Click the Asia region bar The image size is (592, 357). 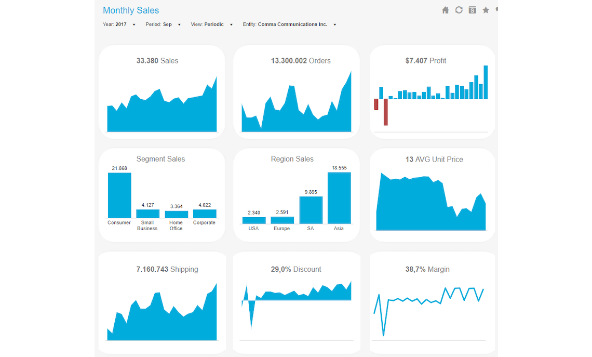339,198
